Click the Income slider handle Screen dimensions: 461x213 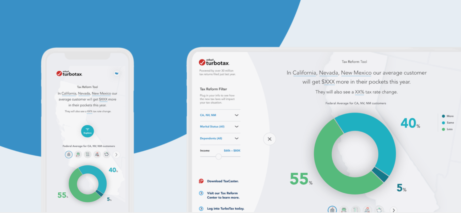pos(218,157)
